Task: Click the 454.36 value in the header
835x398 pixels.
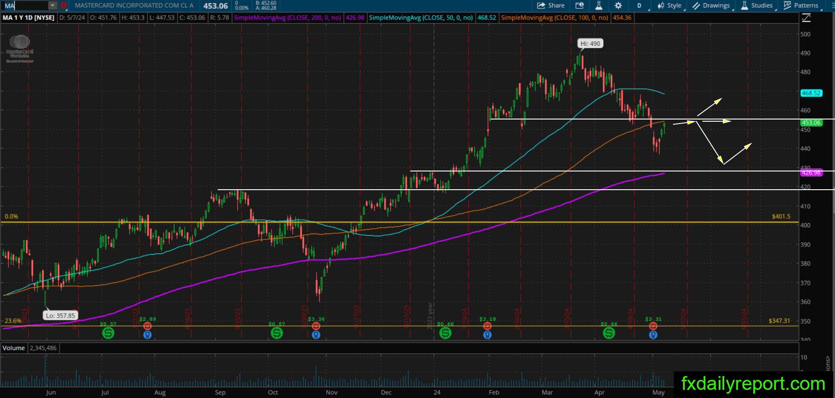Action: [622, 18]
